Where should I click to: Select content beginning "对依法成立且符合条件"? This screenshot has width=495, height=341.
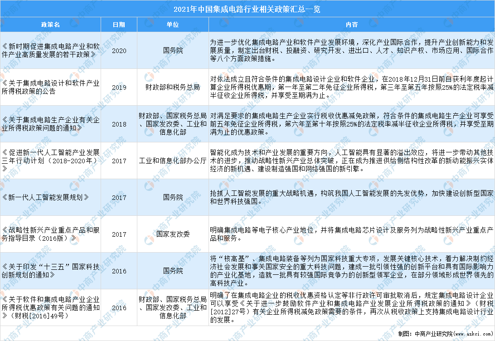(x=352, y=87)
